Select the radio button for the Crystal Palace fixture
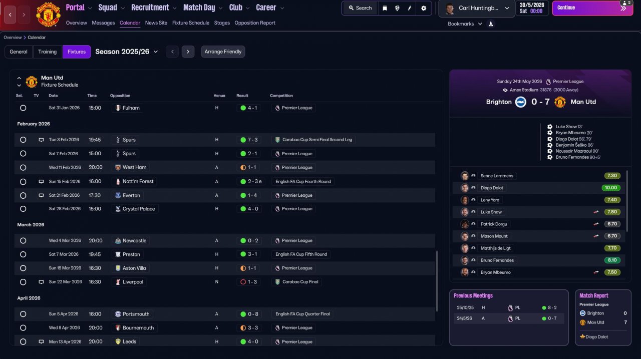 point(23,209)
